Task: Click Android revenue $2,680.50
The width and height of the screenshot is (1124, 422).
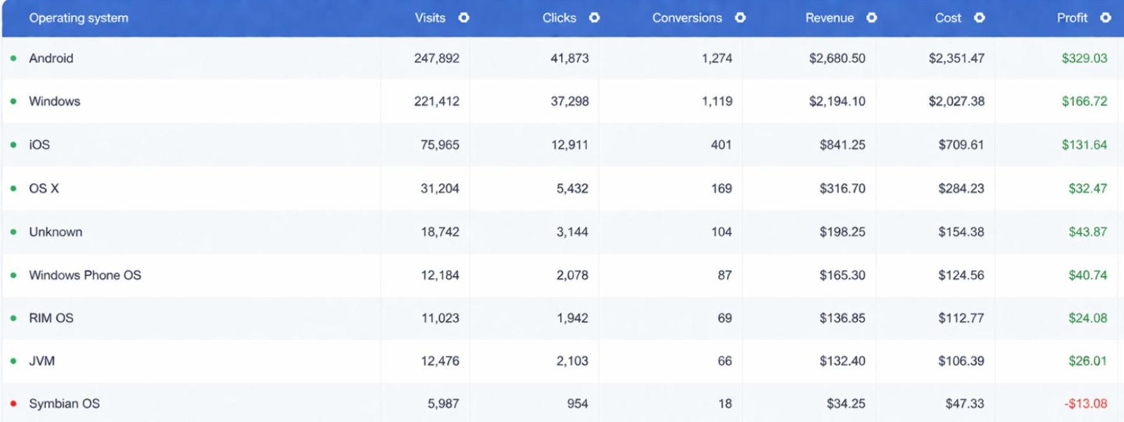Action: pos(837,58)
